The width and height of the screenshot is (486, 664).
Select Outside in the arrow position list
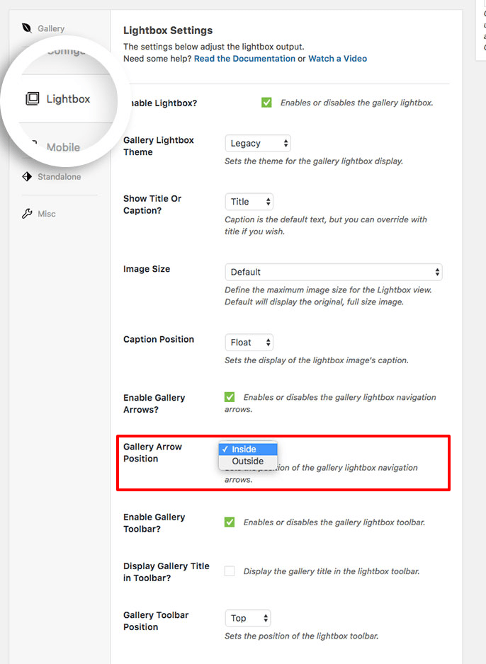click(247, 461)
